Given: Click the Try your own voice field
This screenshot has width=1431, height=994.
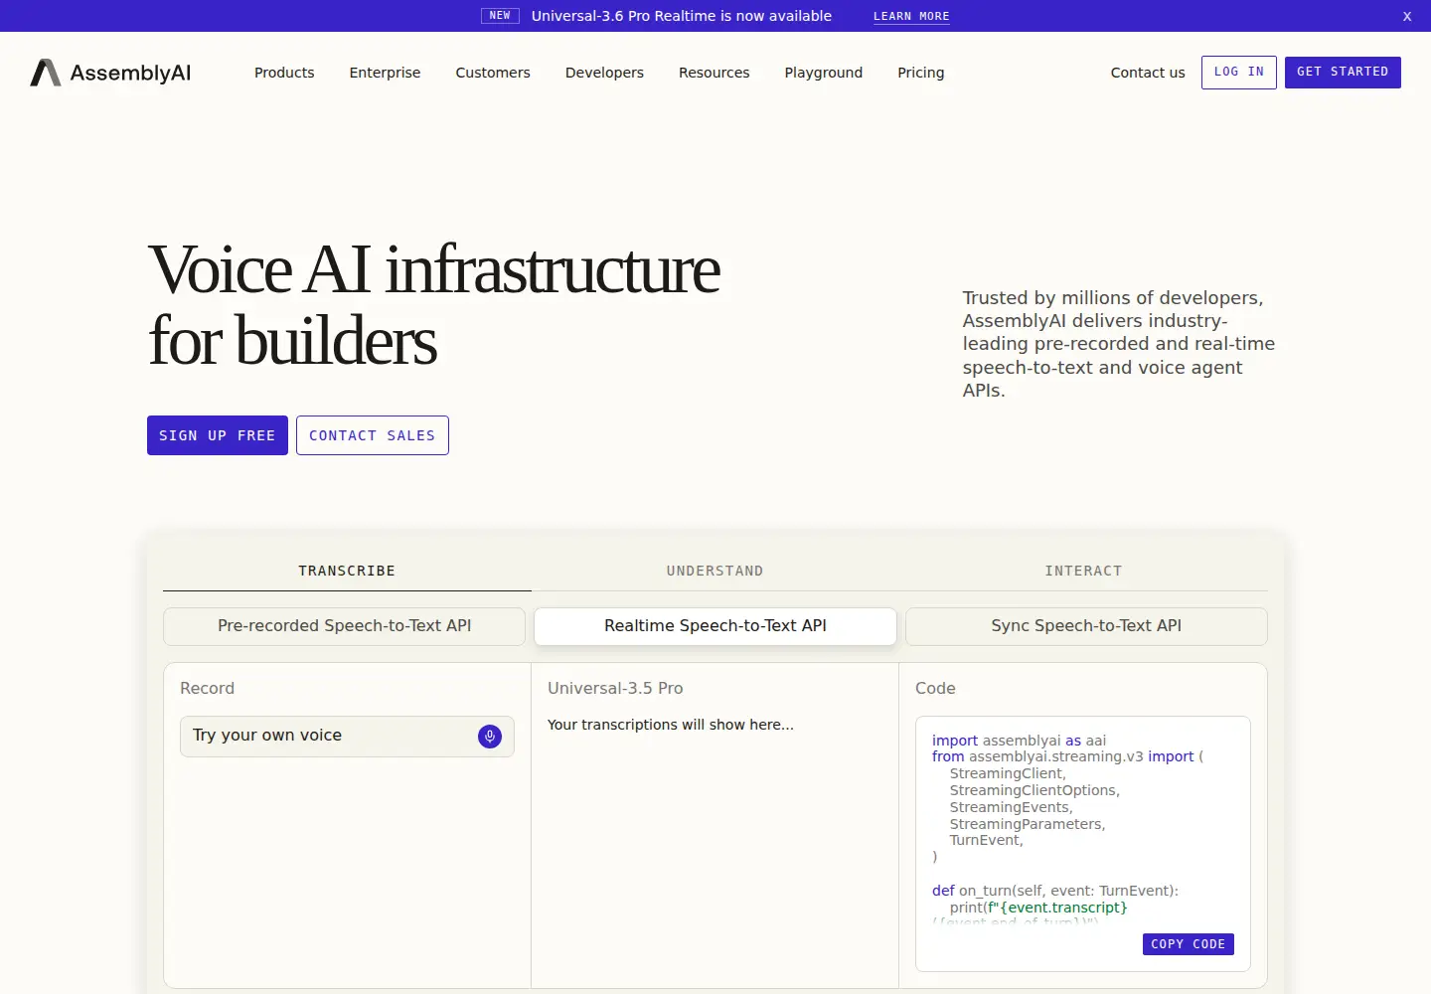Looking at the screenshot, I should [347, 737].
